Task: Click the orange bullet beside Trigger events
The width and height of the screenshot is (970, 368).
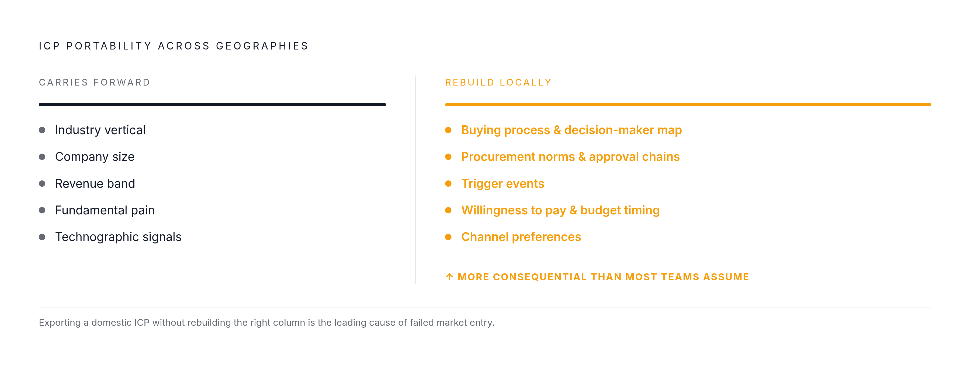Action: [x=448, y=183]
